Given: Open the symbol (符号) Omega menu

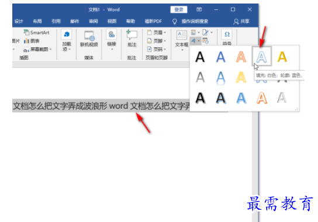Looking at the screenshot, I should pos(227,38).
